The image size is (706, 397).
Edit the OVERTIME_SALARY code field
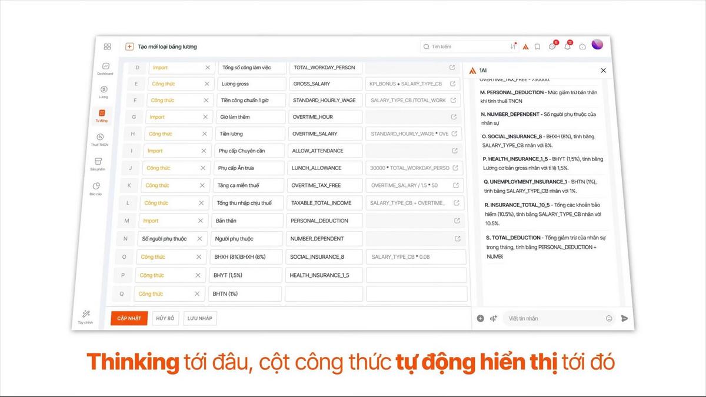(325, 134)
